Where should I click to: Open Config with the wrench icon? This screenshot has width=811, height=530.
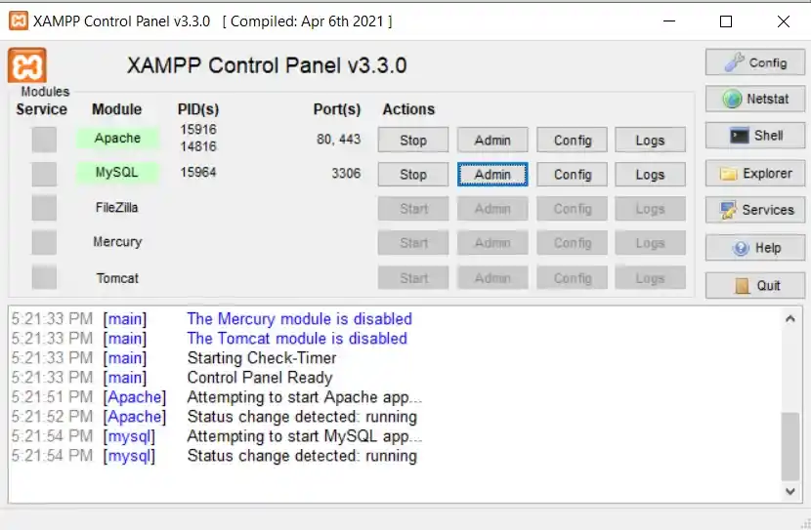tap(754, 62)
